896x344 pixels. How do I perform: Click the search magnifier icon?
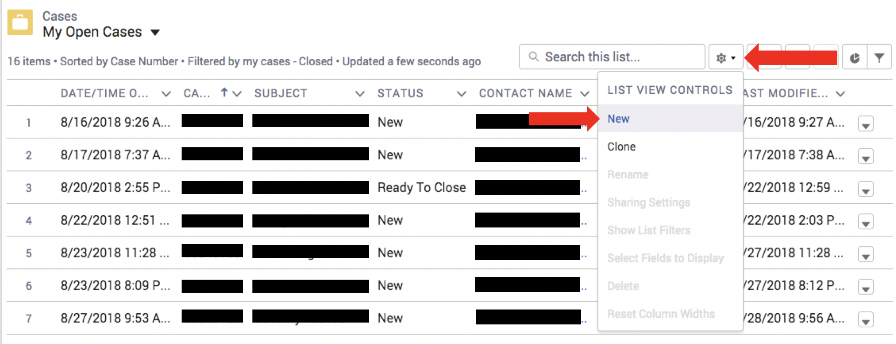534,57
